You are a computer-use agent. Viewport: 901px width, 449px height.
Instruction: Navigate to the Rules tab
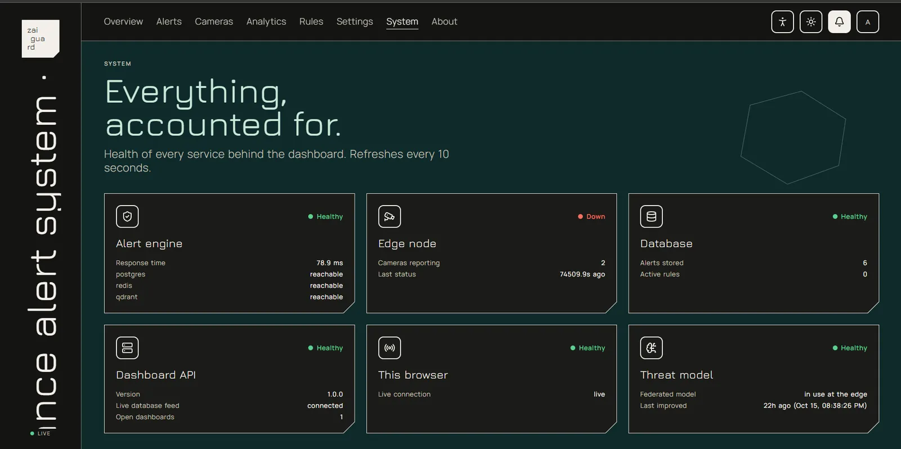(x=311, y=21)
